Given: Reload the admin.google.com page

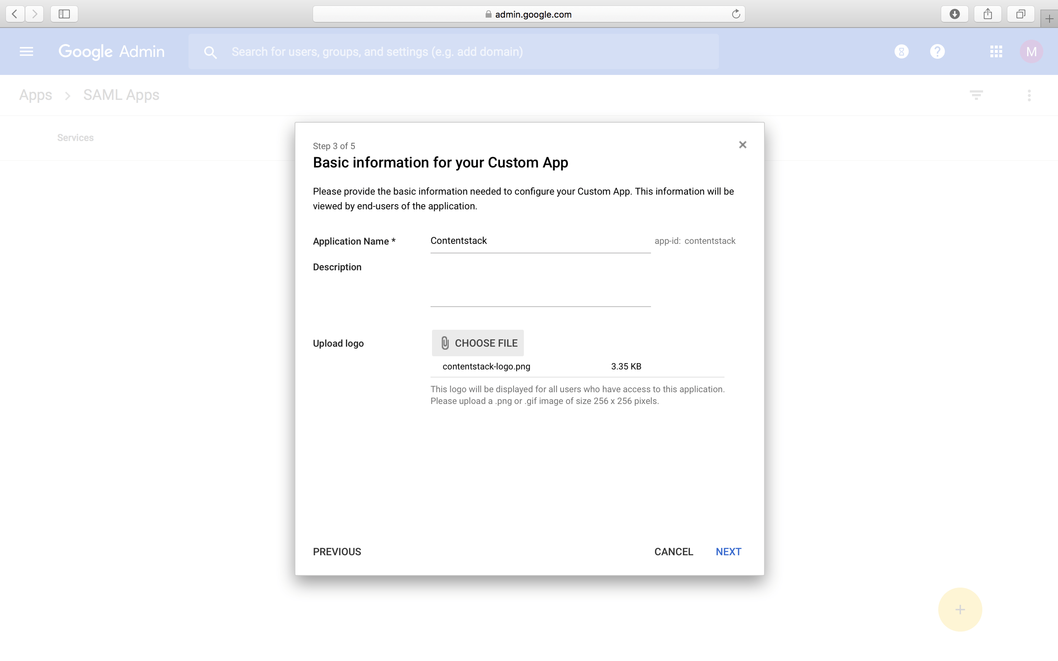Looking at the screenshot, I should (x=736, y=14).
